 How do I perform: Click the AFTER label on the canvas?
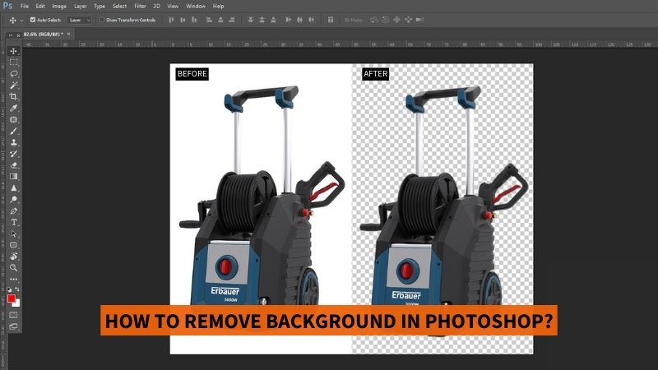coord(376,74)
